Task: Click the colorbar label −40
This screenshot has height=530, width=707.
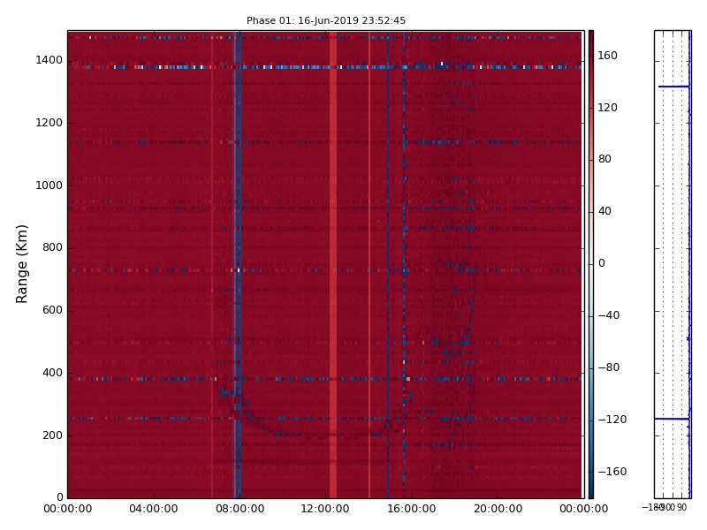Action: (609, 315)
